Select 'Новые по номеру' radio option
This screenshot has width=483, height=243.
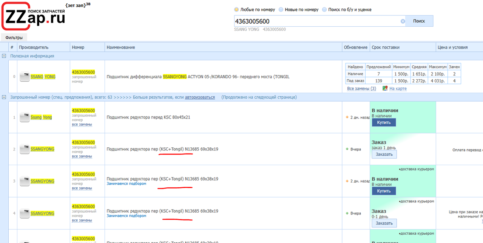(281, 9)
